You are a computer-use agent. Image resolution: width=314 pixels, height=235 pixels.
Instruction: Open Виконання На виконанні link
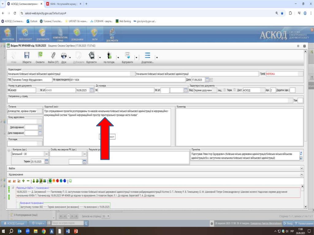coord(32,203)
